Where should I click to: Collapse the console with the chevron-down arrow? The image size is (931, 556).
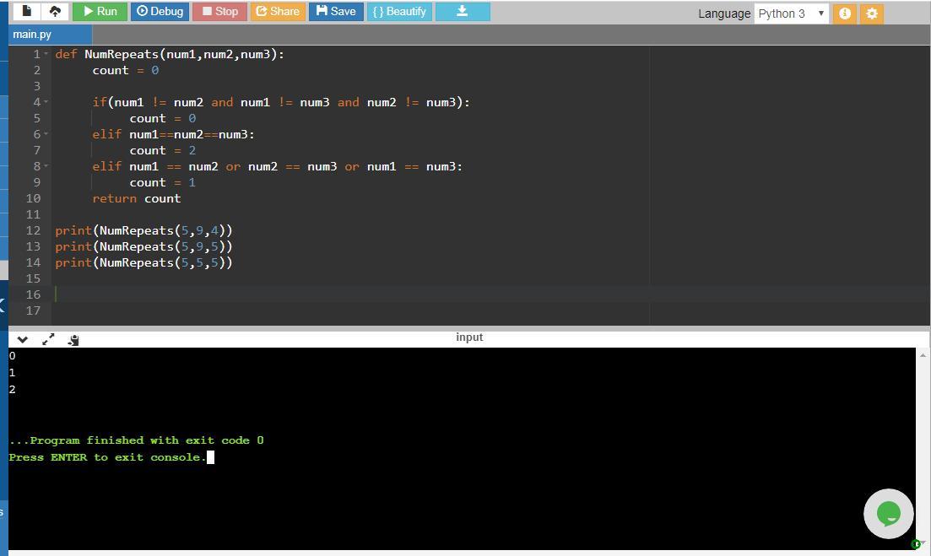click(23, 339)
